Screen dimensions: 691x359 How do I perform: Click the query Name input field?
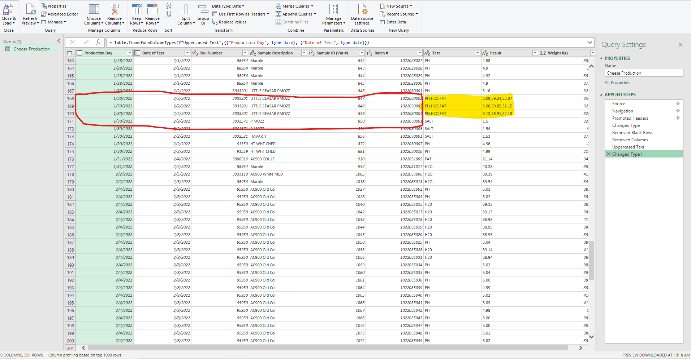[644, 73]
